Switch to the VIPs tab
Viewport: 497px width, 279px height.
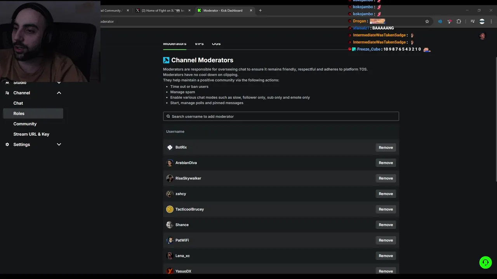click(199, 44)
